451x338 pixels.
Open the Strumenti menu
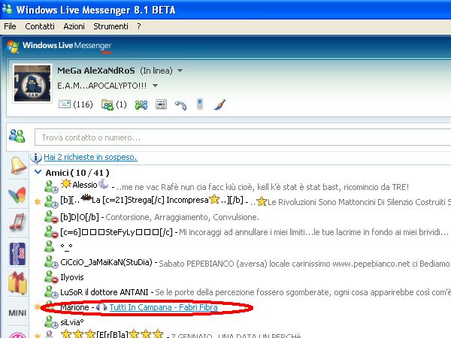pos(110,26)
